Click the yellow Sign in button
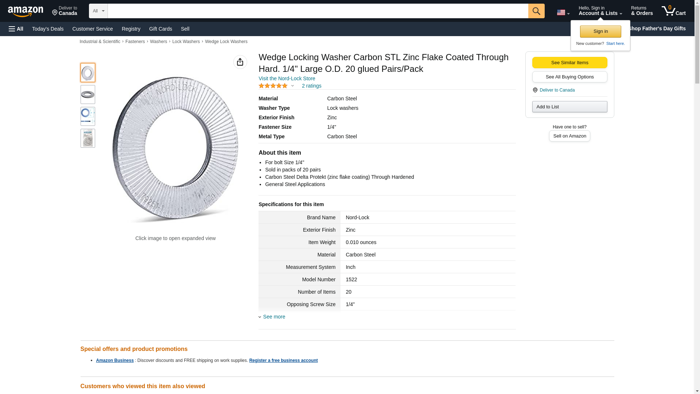The width and height of the screenshot is (700, 394). pos(600,31)
